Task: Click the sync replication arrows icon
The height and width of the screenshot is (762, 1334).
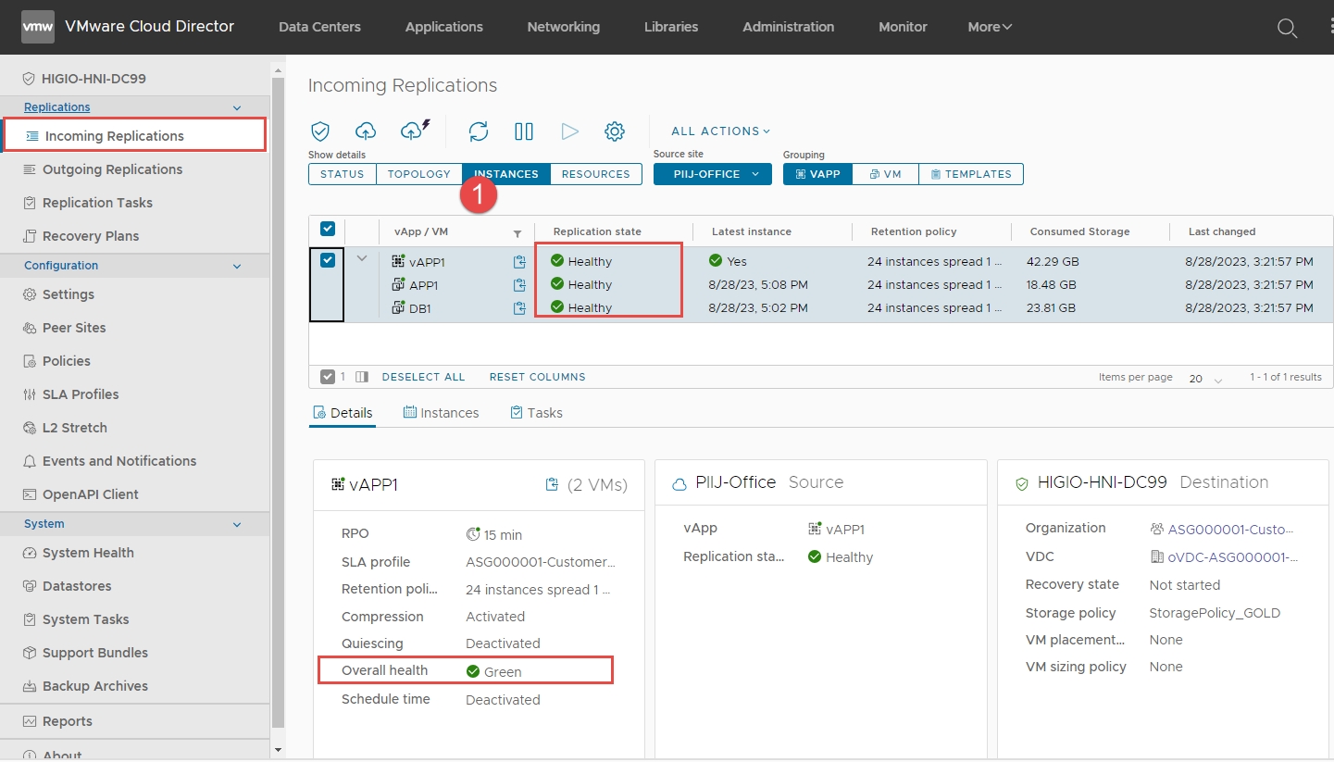Action: click(x=479, y=131)
